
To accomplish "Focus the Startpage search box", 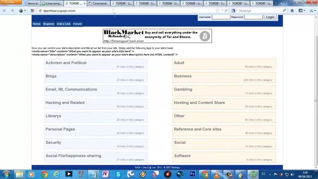I will tap(259, 10).
